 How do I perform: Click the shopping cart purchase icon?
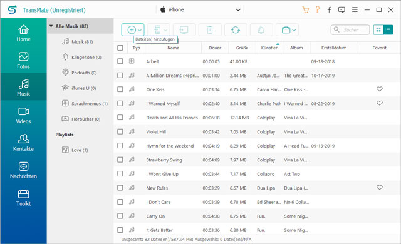pyautogui.click(x=305, y=10)
